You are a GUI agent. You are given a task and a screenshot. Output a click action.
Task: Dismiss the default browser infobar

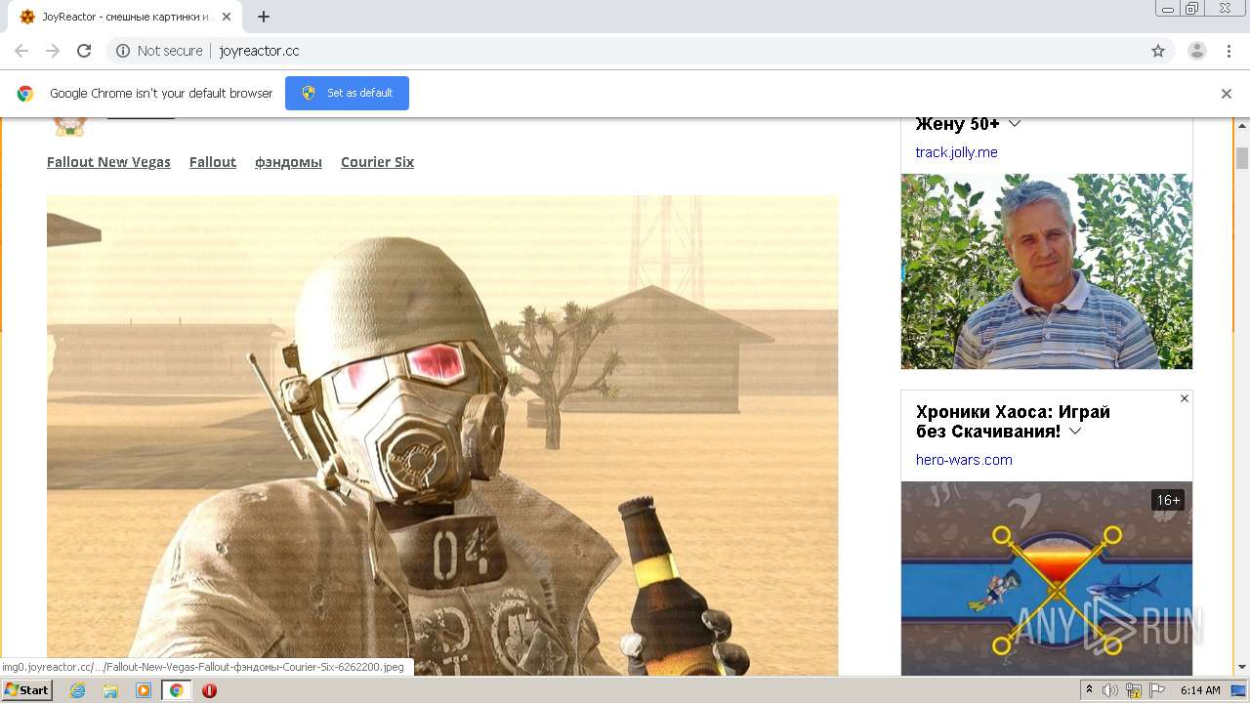tap(1227, 94)
